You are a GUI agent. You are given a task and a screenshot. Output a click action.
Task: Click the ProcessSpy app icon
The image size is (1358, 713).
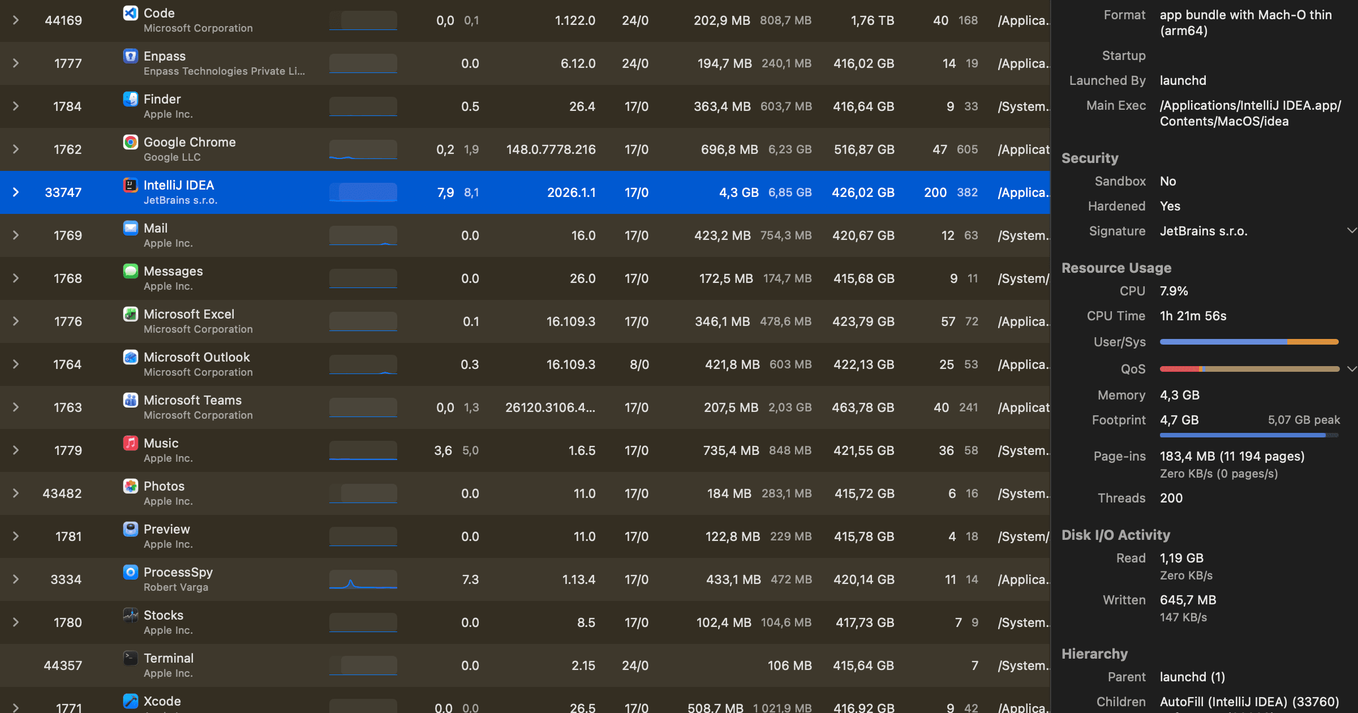(x=131, y=572)
